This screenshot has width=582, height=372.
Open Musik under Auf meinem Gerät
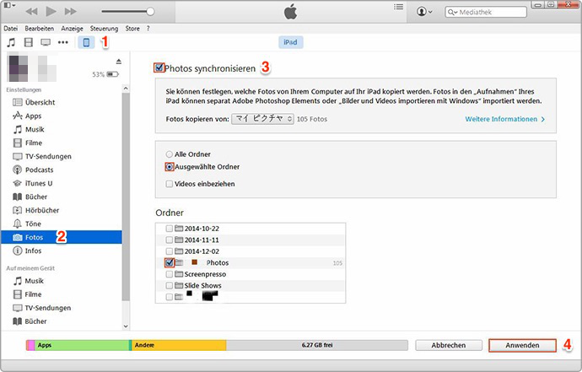(62, 281)
